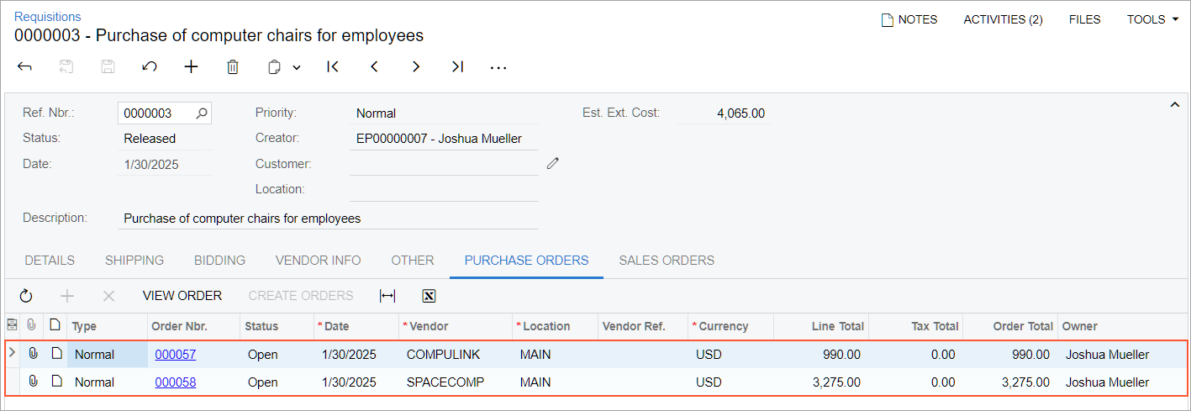The image size is (1191, 411).
Task: Open the Vendor Info tab
Action: pyautogui.click(x=318, y=261)
